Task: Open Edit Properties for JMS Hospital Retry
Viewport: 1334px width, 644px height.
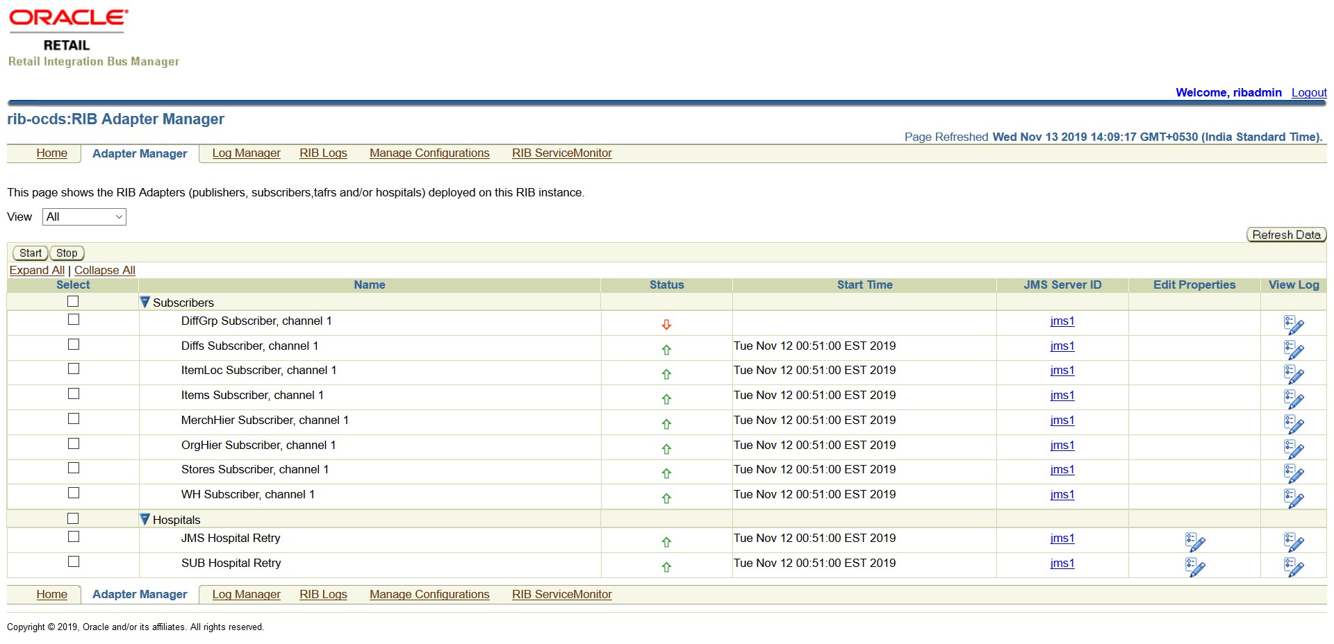Action: coord(1194,542)
